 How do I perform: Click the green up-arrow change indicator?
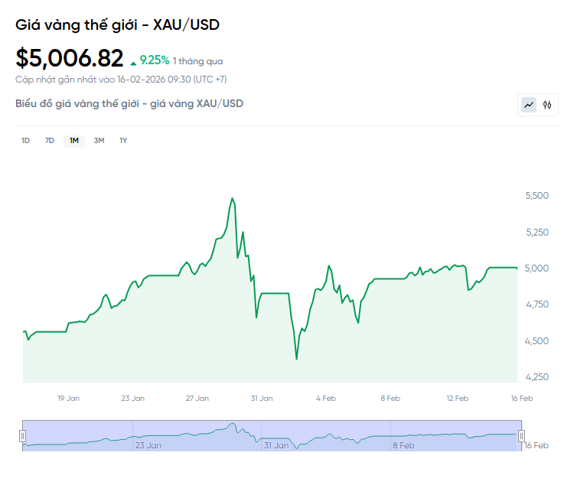click(134, 62)
